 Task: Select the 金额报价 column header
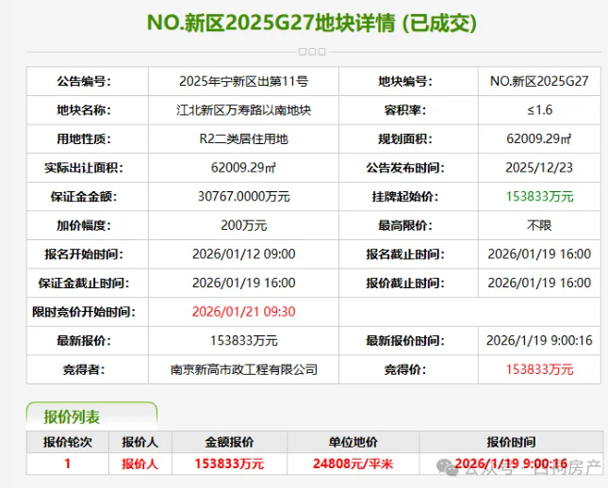[x=229, y=441]
